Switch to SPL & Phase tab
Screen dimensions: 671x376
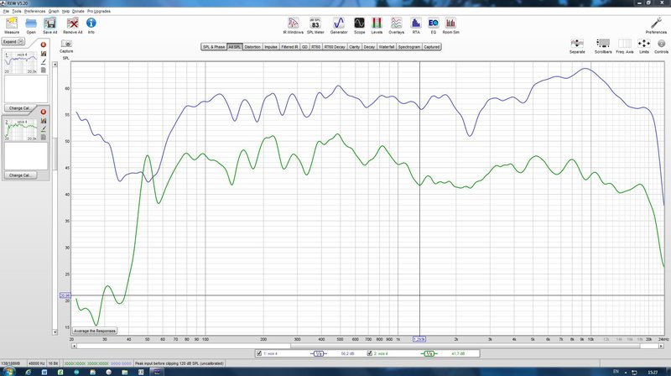(214, 47)
